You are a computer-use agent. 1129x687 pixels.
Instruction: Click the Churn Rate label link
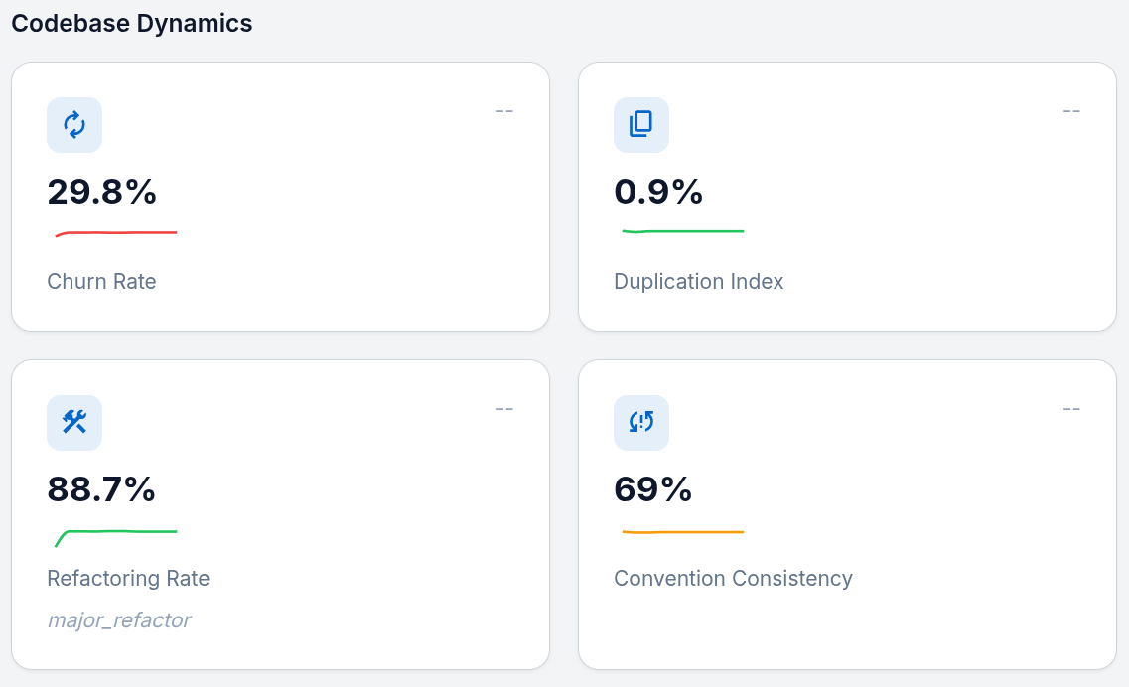[x=101, y=281]
